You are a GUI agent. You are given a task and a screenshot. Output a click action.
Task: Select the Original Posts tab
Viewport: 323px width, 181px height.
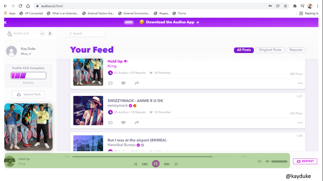[x=270, y=50]
